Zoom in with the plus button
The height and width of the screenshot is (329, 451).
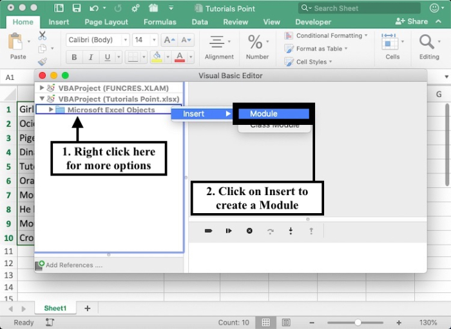399,323
